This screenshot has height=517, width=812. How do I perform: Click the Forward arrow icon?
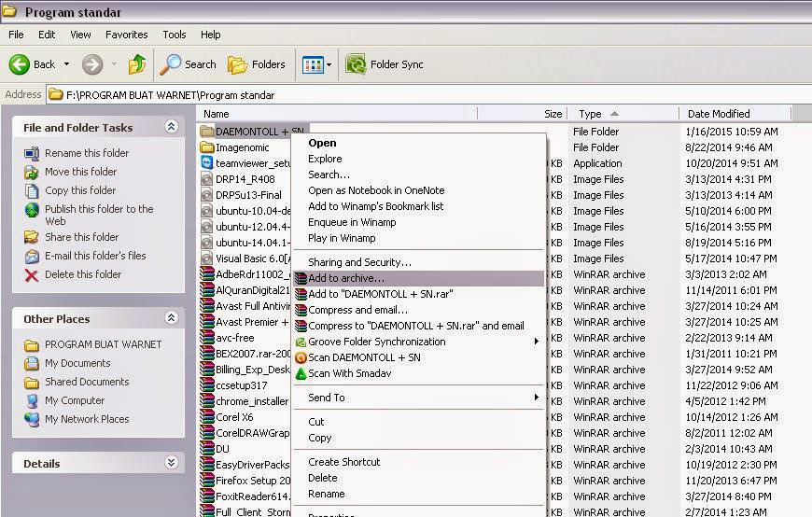click(x=92, y=64)
